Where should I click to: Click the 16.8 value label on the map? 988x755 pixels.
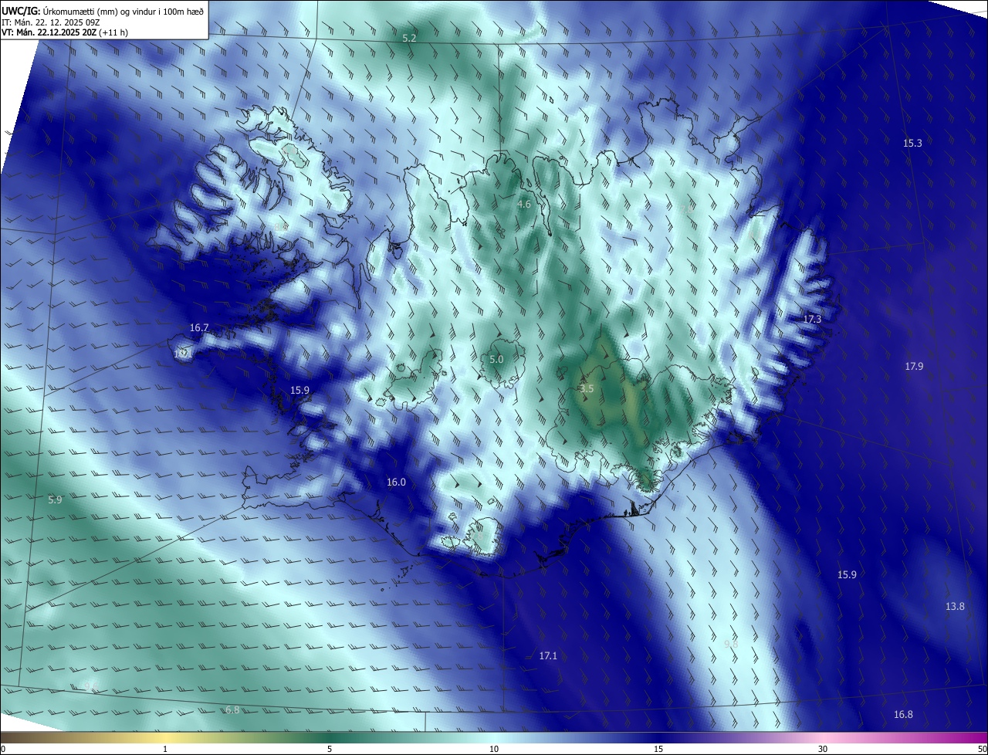click(x=903, y=714)
